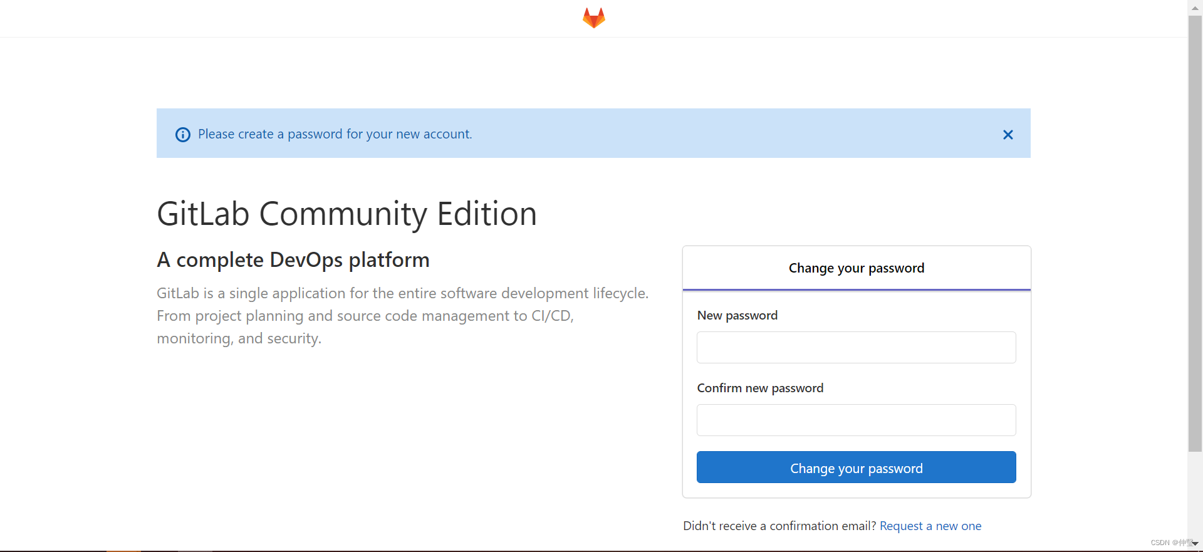Image resolution: width=1203 pixels, height=552 pixels.
Task: Click the 'Please create a password' alert text
Action: 335,134
